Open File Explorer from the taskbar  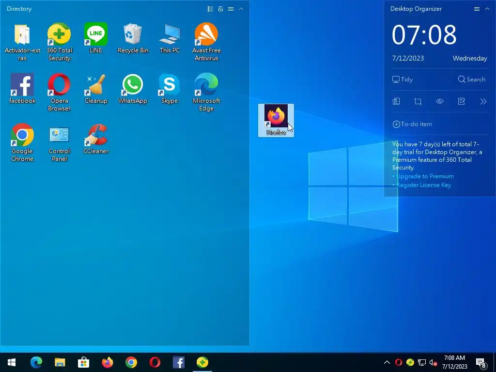[60, 362]
